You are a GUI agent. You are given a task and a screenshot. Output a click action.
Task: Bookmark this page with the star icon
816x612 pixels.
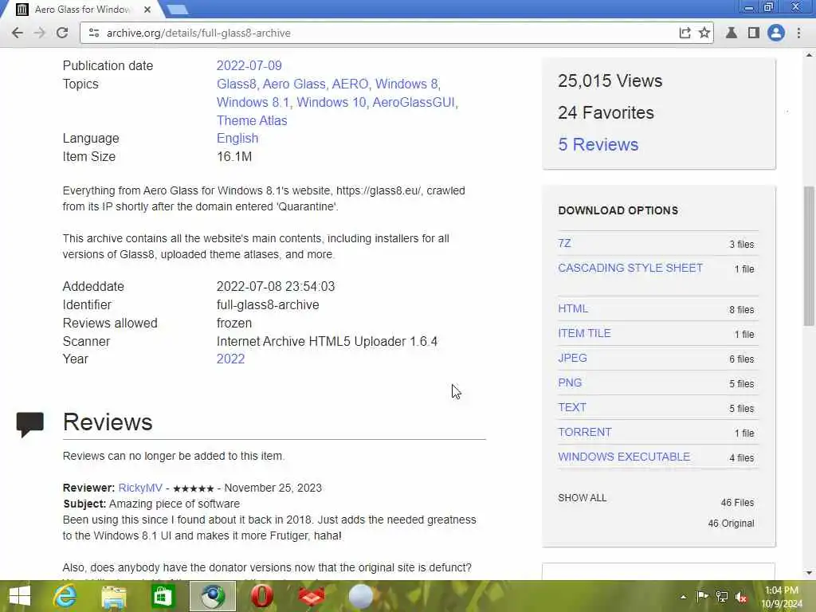pos(704,33)
